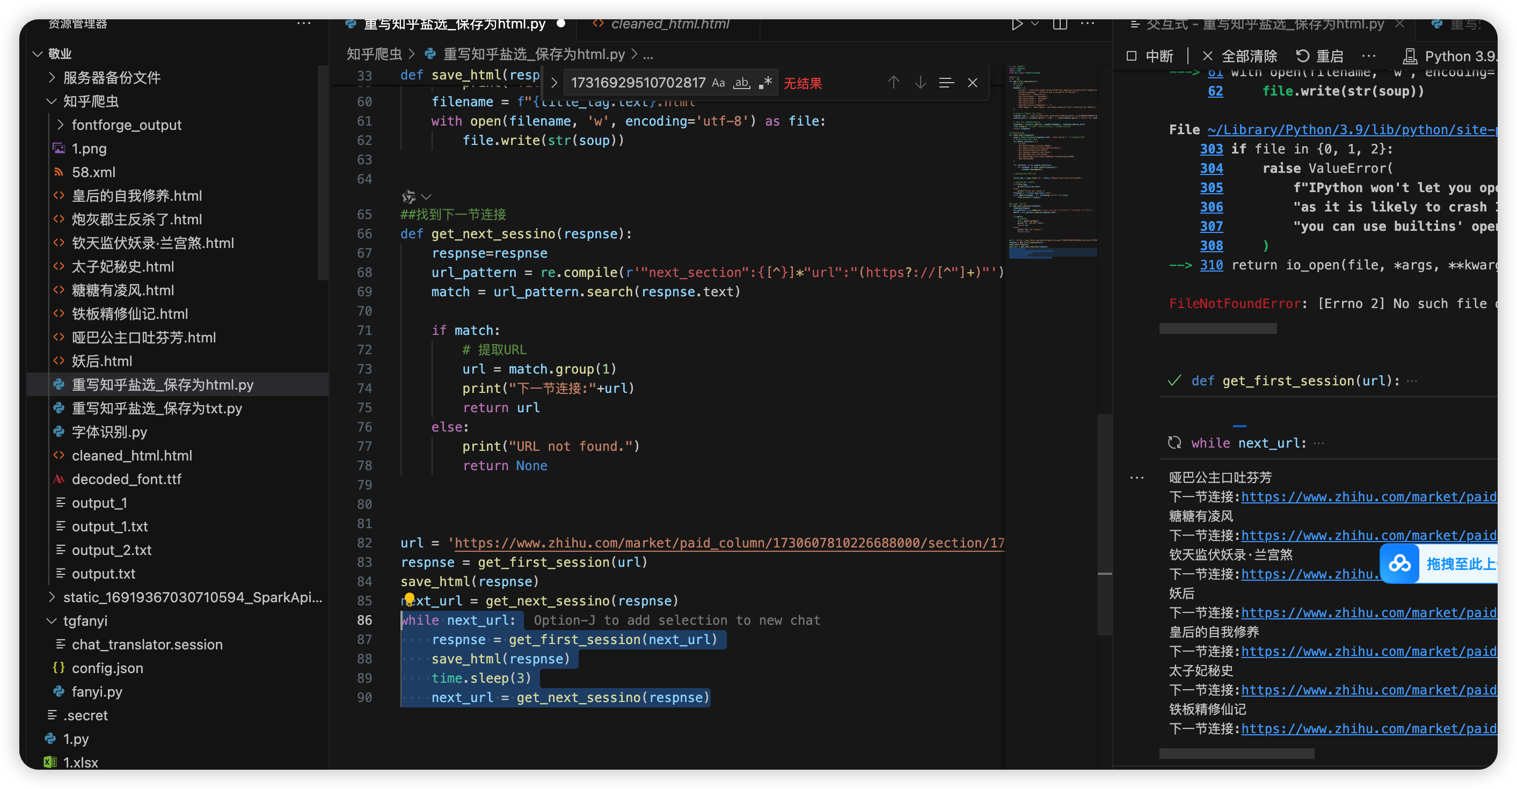Image resolution: width=1517 pixels, height=789 pixels.
Task: Click the editor vertical scrollbar
Action: pyautogui.click(x=1104, y=524)
